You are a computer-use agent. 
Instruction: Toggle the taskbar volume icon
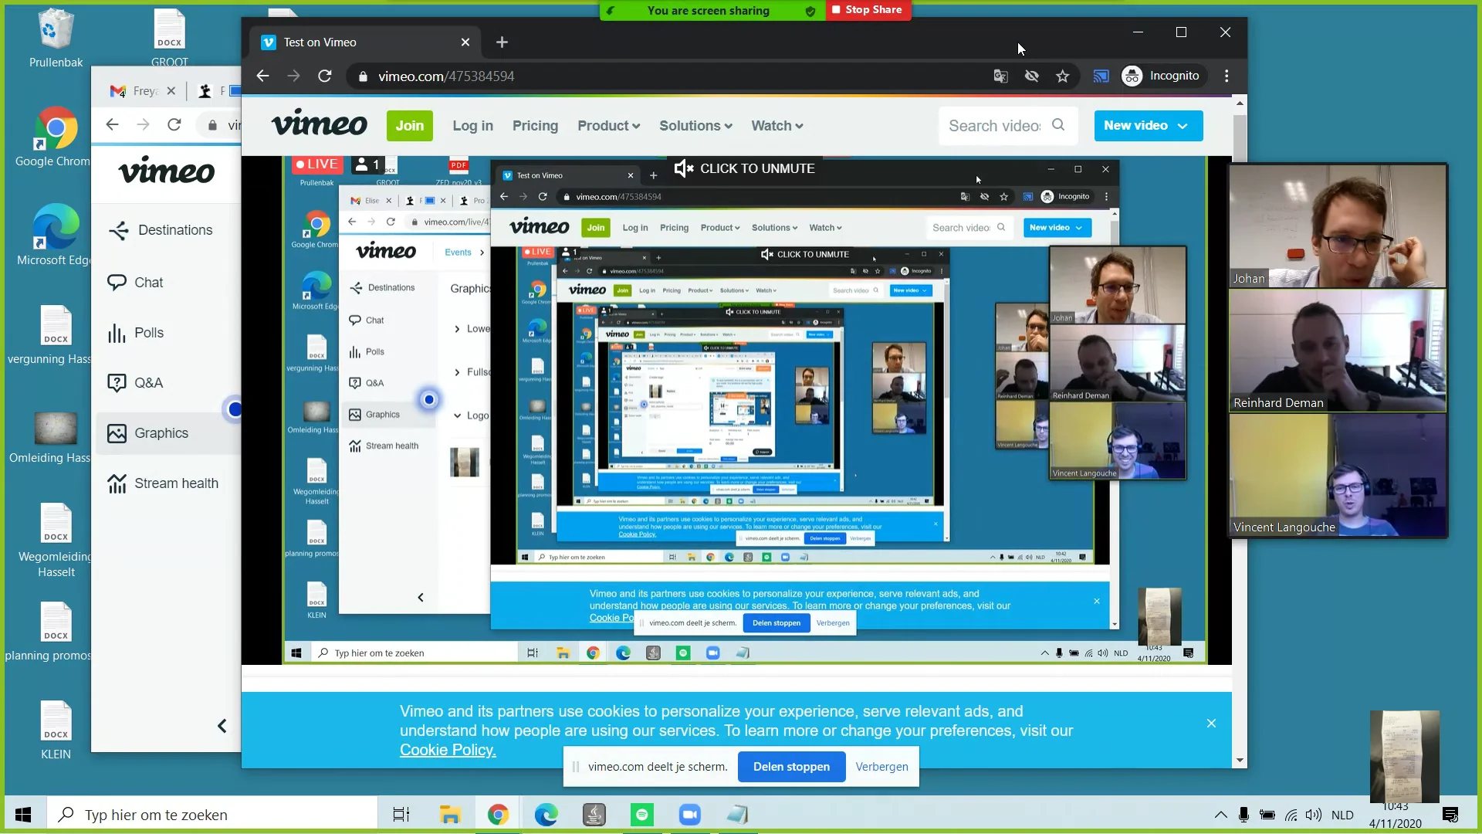[1313, 815]
